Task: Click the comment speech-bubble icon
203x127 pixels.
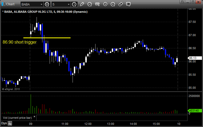Action: pos(128,4)
